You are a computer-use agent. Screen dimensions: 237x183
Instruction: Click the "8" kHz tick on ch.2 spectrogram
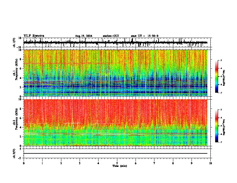[21, 109]
